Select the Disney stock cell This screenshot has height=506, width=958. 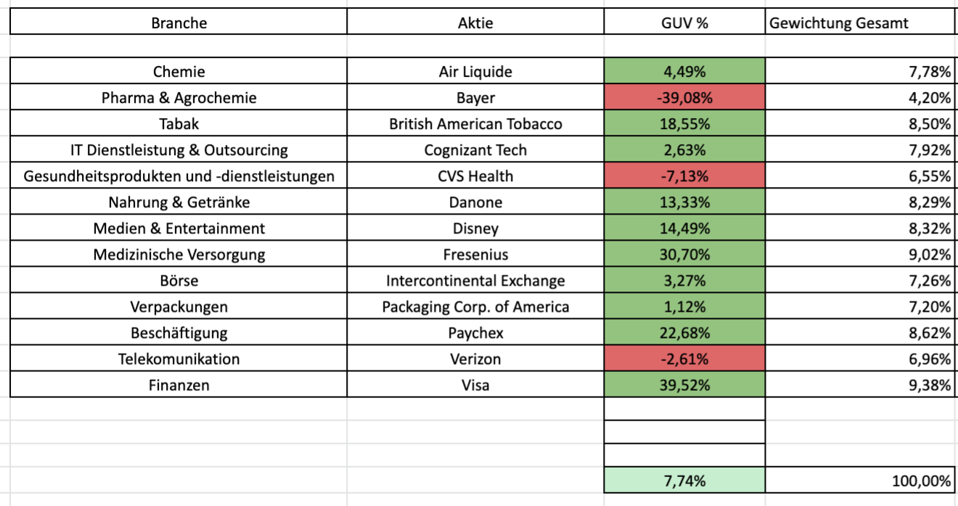[475, 228]
